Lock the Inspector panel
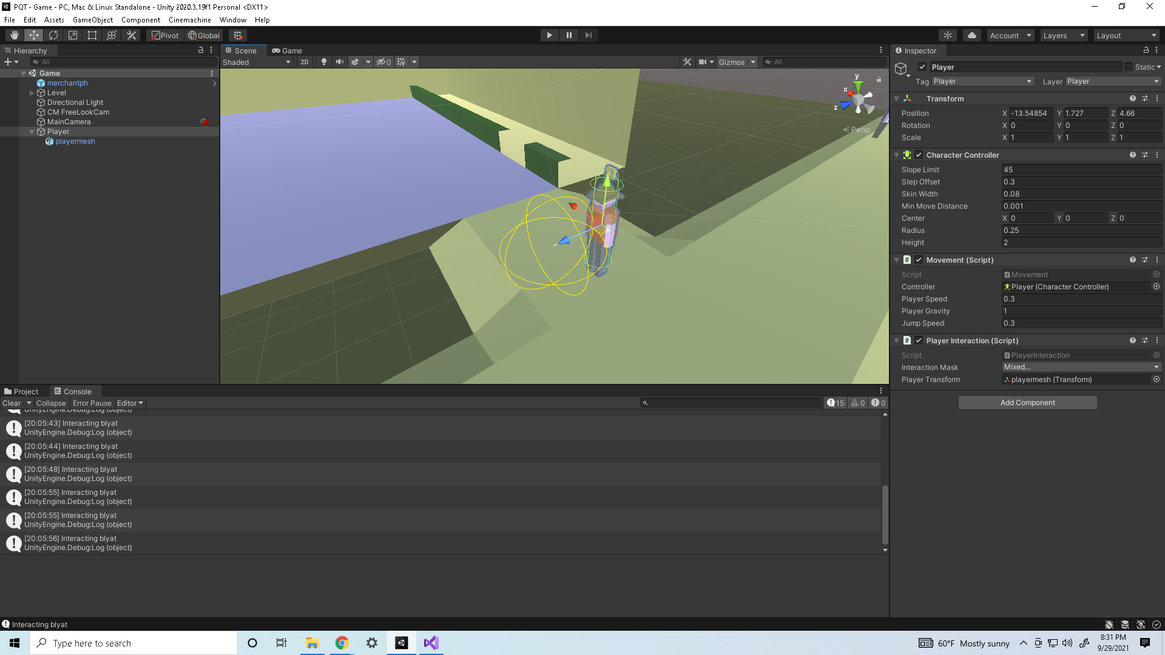This screenshot has height=655, width=1165. coord(1146,50)
